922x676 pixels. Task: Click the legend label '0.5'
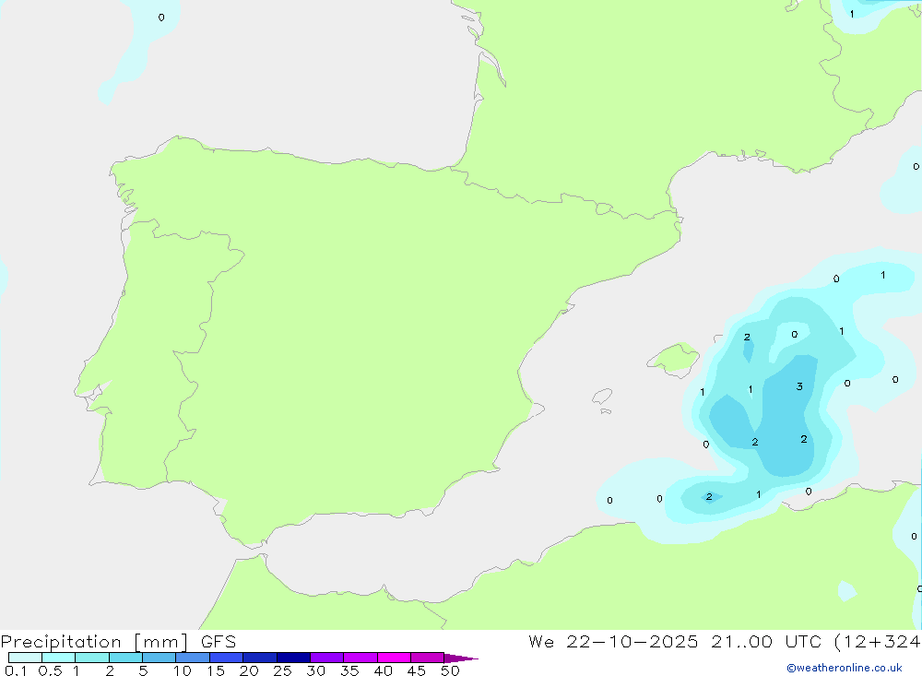pyautogui.click(x=50, y=670)
